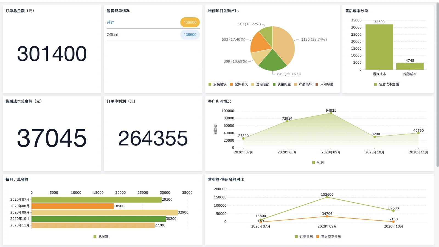The width and height of the screenshot is (439, 247).
Task: Click the 未知原因 legend marker
Action: click(317, 84)
